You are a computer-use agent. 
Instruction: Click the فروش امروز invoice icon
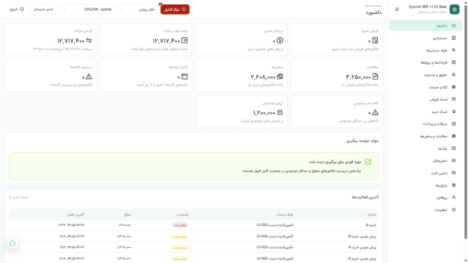pos(375,40)
